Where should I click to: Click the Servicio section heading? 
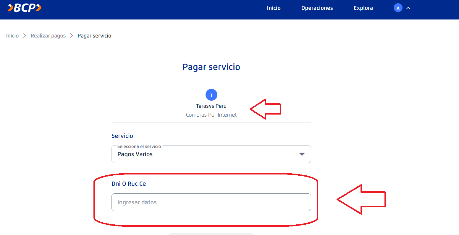coord(122,136)
